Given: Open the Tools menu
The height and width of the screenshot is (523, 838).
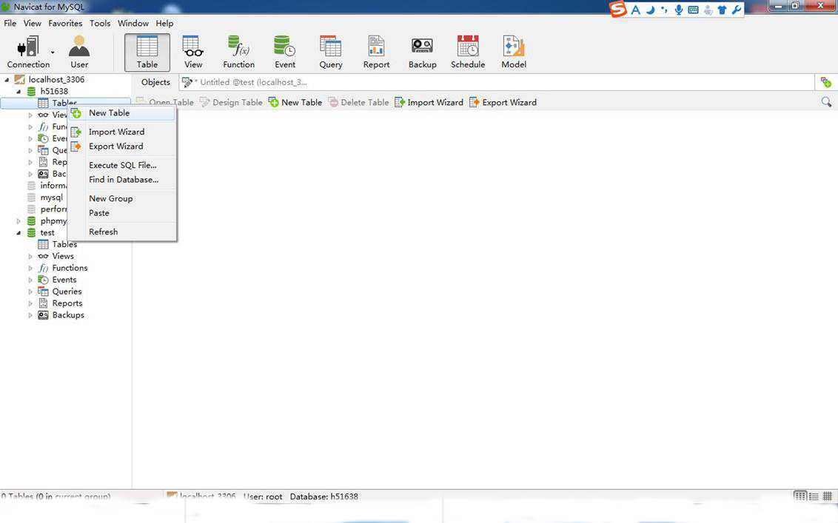Looking at the screenshot, I should pos(100,23).
